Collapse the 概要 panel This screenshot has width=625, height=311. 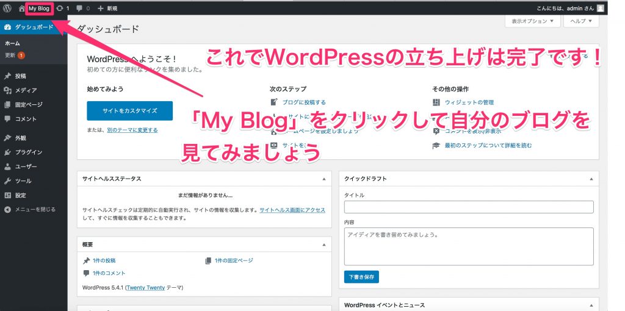click(x=323, y=245)
